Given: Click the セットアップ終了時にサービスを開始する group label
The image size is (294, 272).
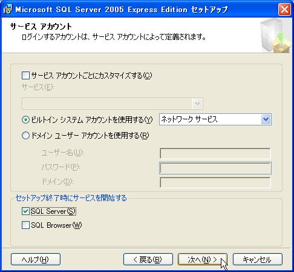Looking at the screenshot, I should (x=71, y=198).
